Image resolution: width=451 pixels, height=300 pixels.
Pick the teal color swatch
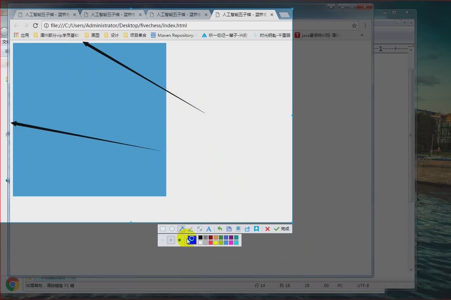236,238
